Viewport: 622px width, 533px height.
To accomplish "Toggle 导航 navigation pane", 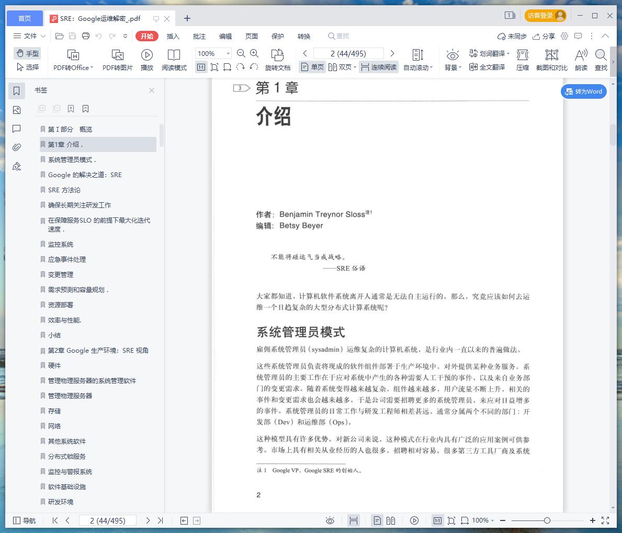I will tap(25, 520).
